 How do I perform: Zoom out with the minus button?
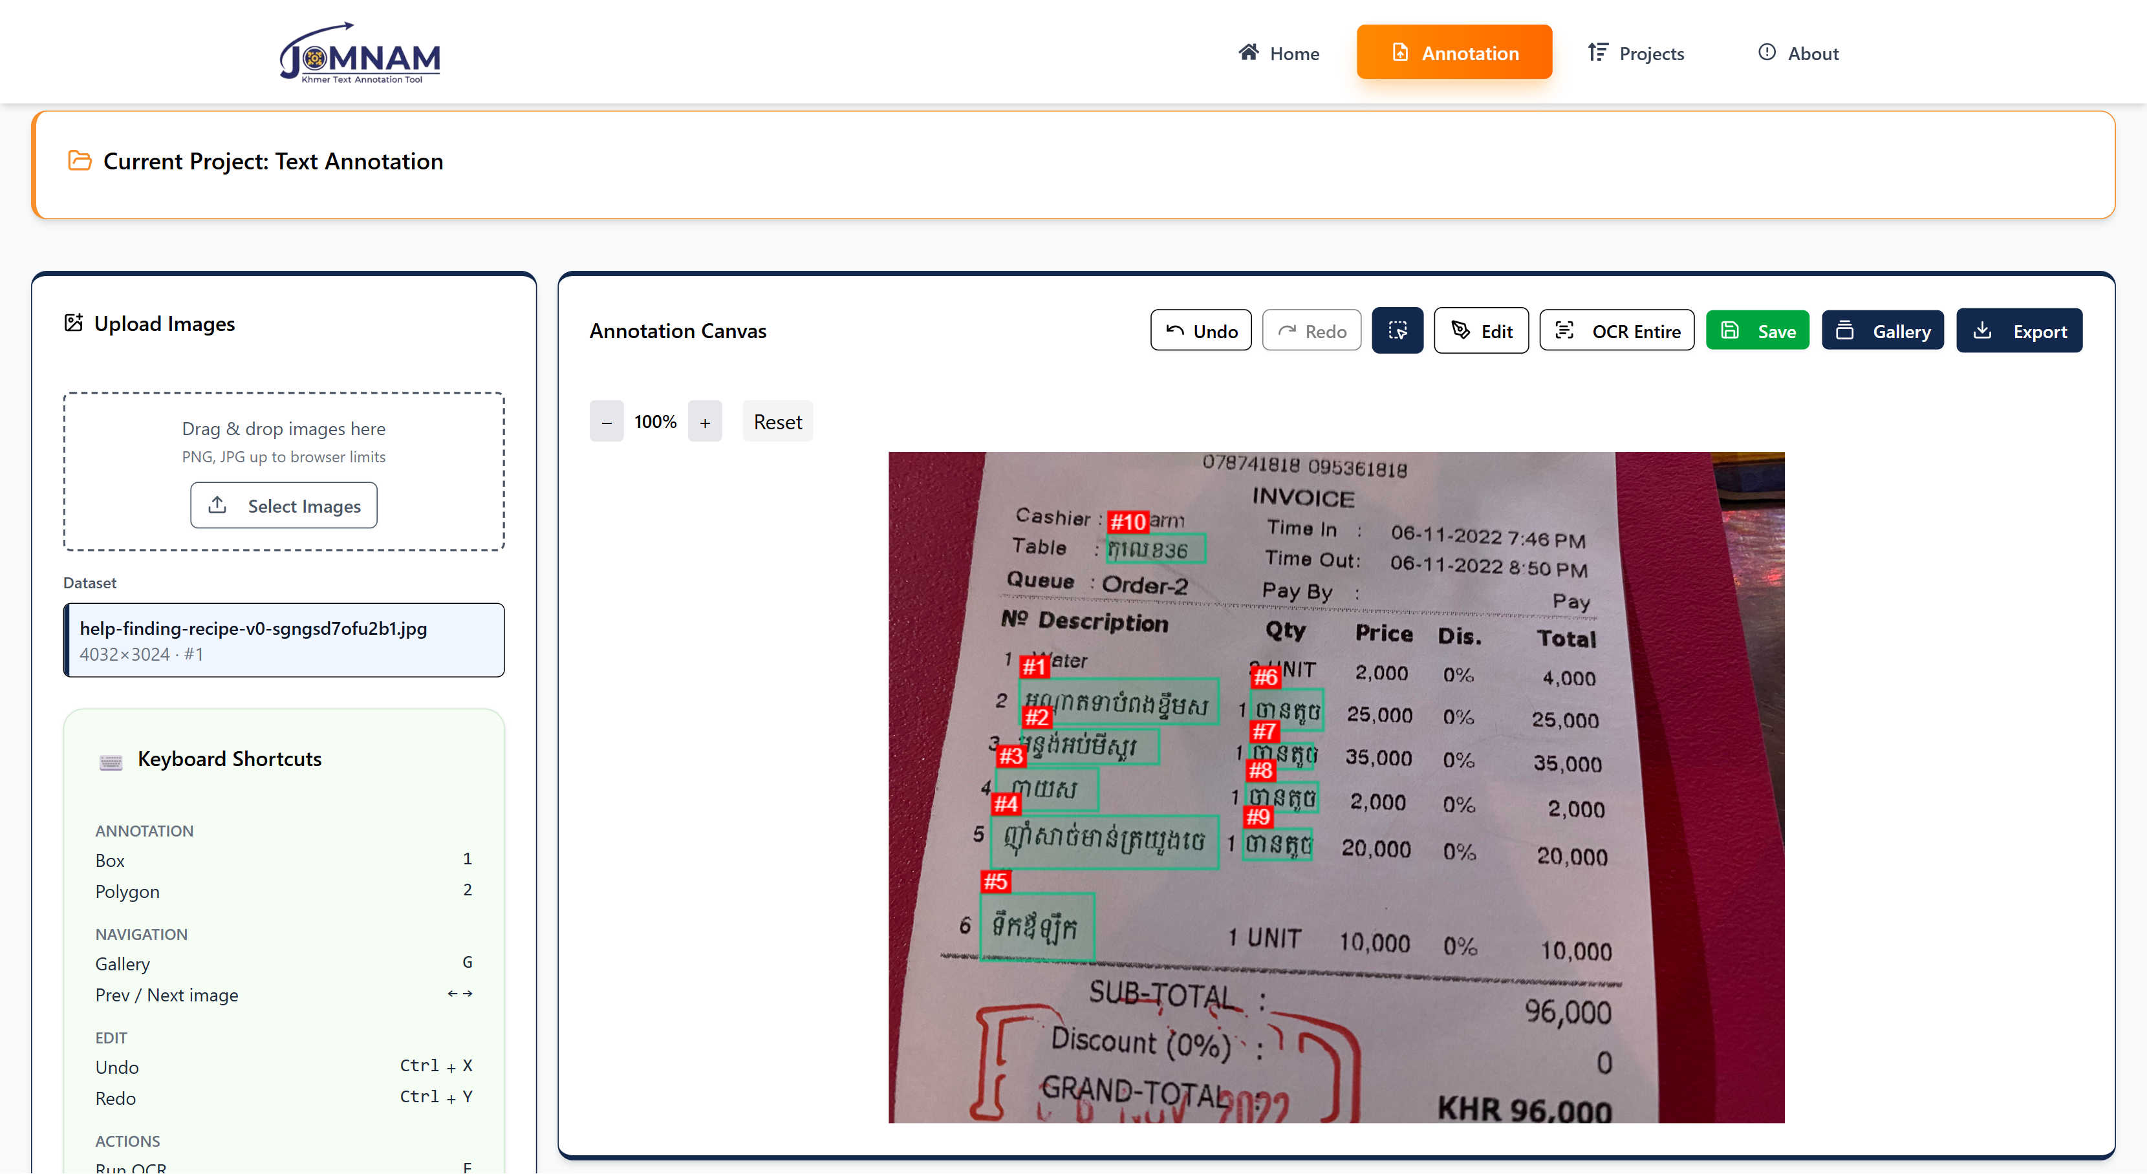tap(606, 422)
